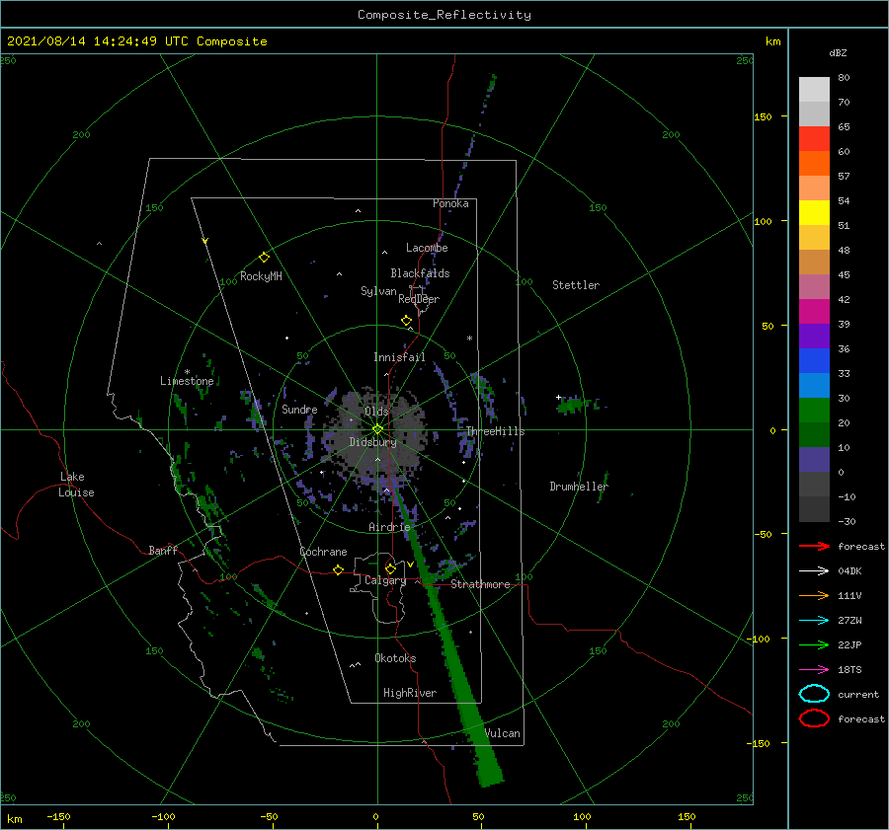Pick the indigo 10-0 dBZ swatch

tap(814, 459)
